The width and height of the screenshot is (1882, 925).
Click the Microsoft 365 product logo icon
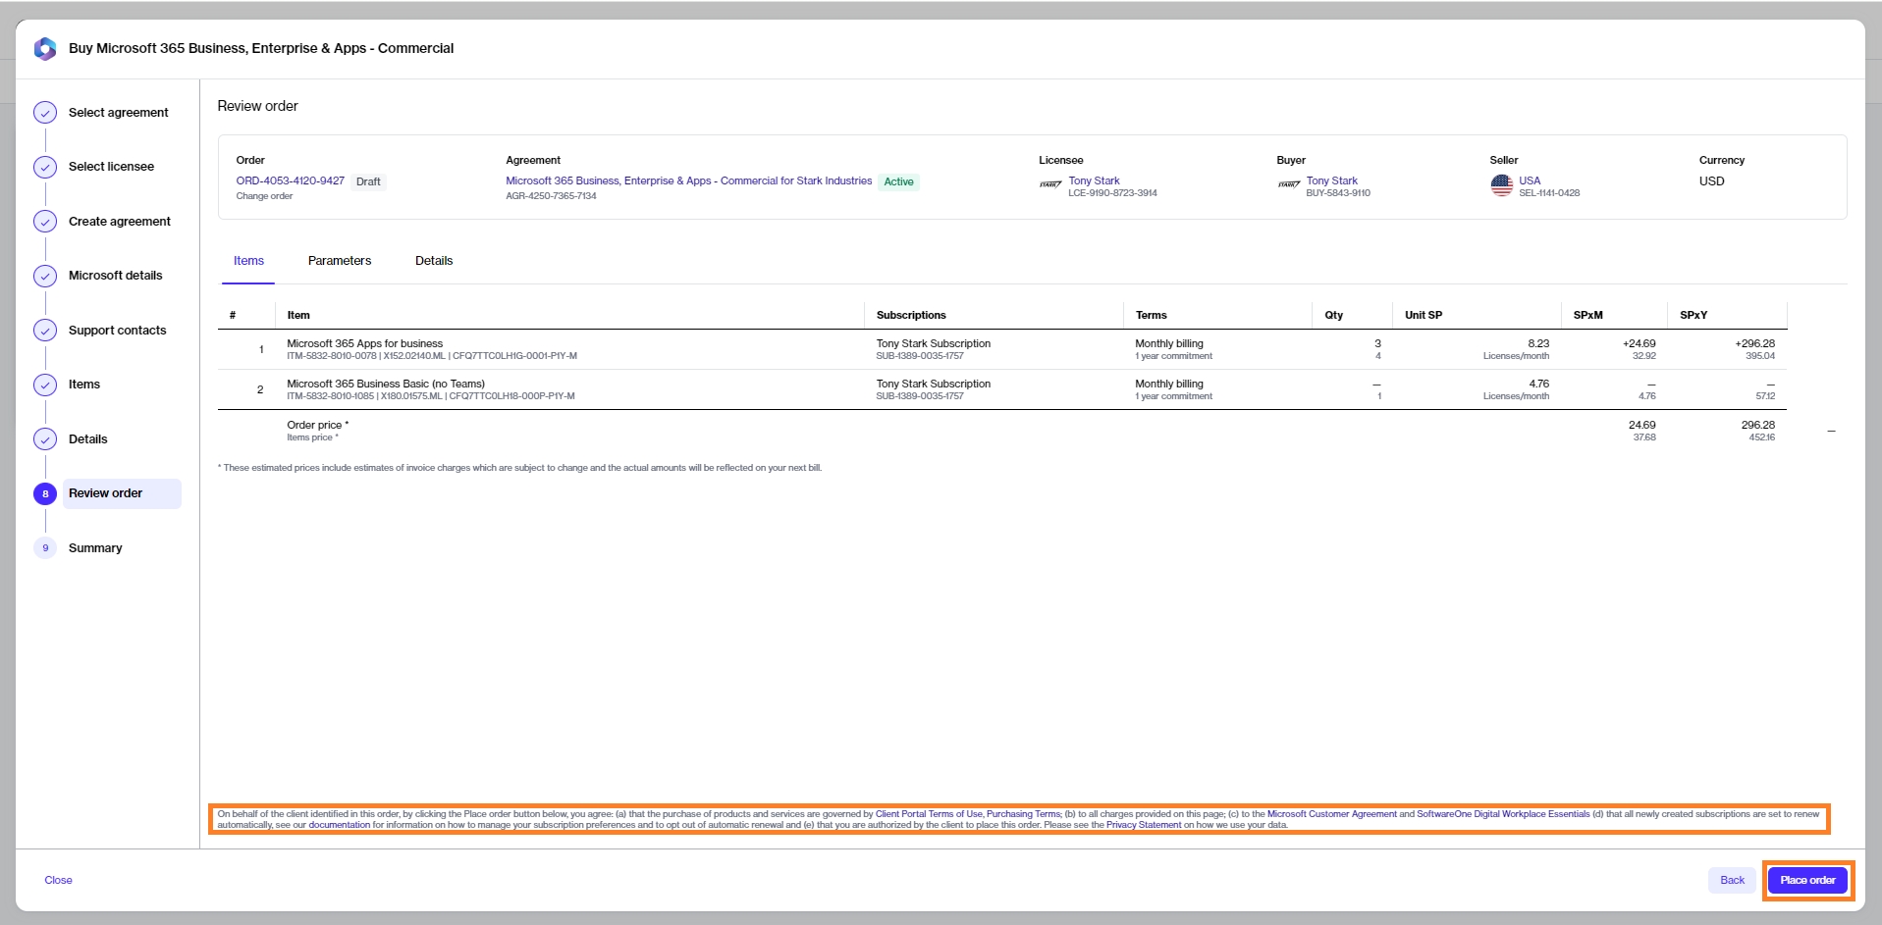click(45, 49)
